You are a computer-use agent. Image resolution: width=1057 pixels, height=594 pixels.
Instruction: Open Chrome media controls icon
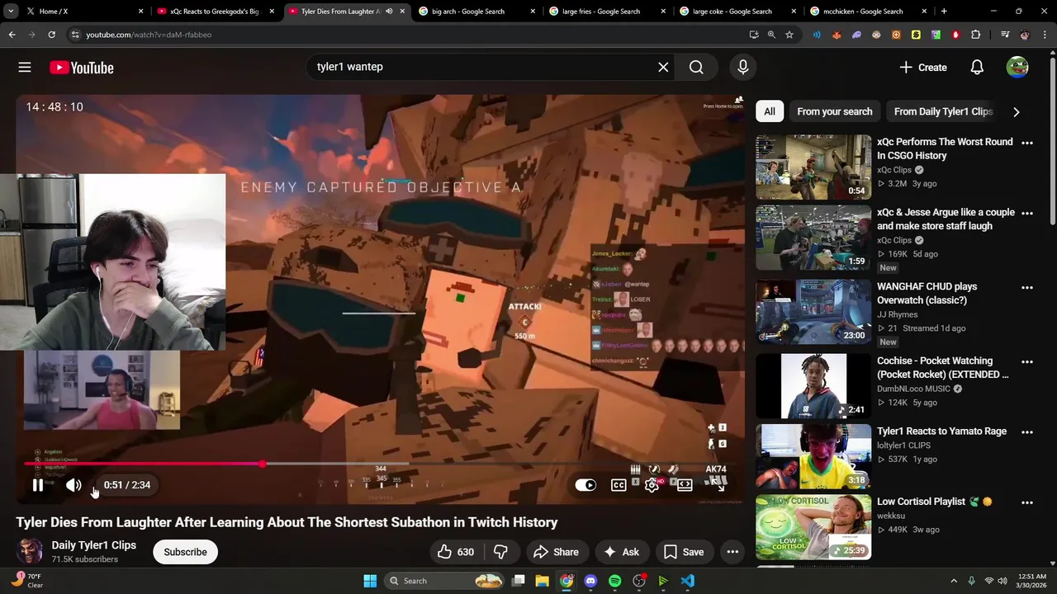(x=1005, y=35)
